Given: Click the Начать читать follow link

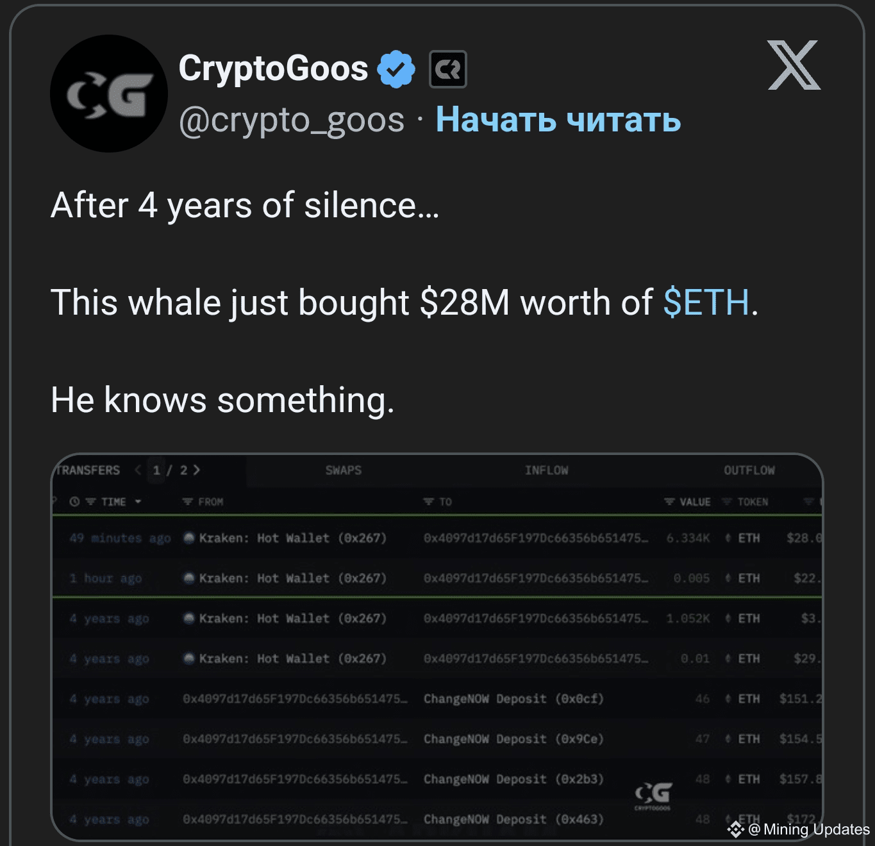Looking at the screenshot, I should pyautogui.click(x=558, y=120).
